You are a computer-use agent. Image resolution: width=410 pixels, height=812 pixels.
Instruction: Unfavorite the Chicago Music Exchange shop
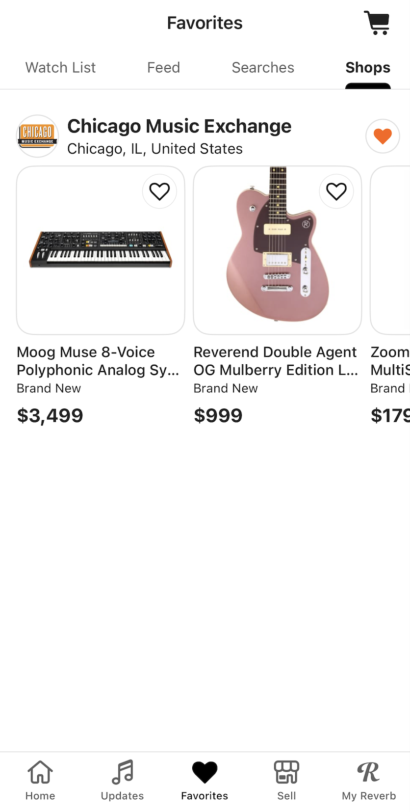coord(383,136)
